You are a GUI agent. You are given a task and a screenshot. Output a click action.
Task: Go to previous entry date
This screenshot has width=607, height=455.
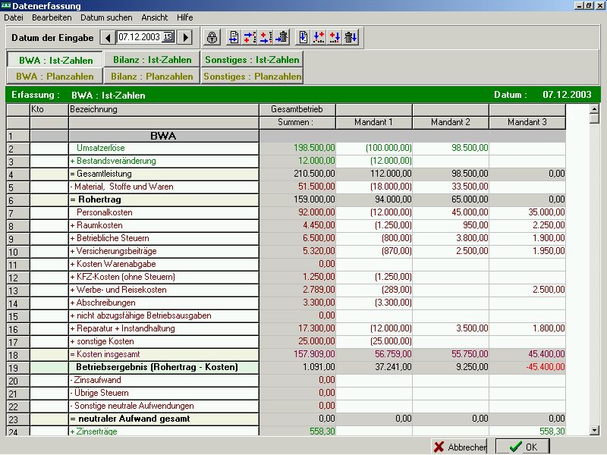pos(108,37)
